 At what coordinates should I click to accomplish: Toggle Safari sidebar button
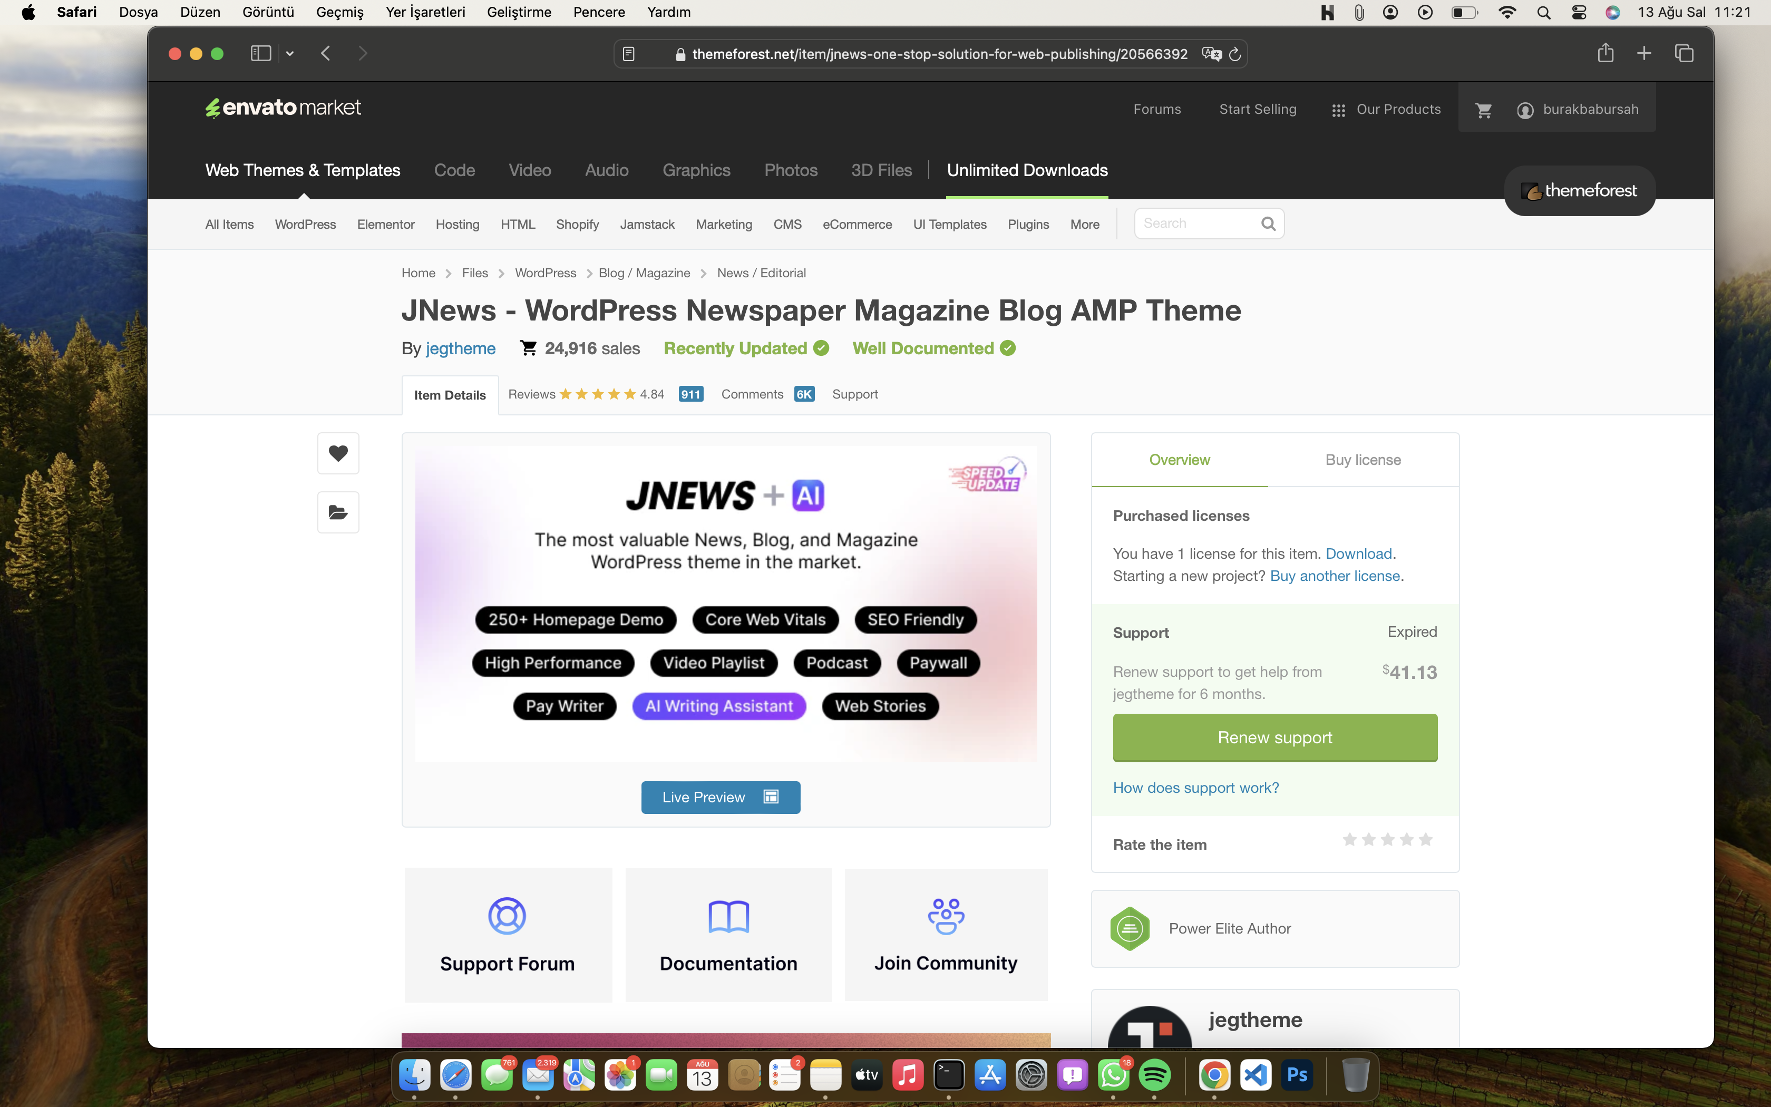(x=260, y=53)
